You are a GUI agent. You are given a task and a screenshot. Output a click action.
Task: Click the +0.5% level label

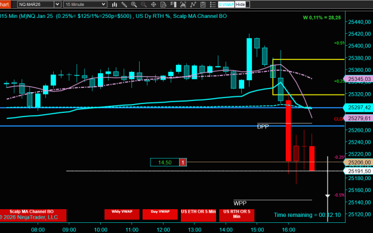pos(339,43)
